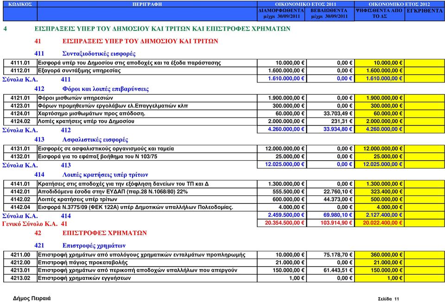Click the Σύνολα Κ.Α. 412 label
The image size is (445, 302).
click(36, 130)
